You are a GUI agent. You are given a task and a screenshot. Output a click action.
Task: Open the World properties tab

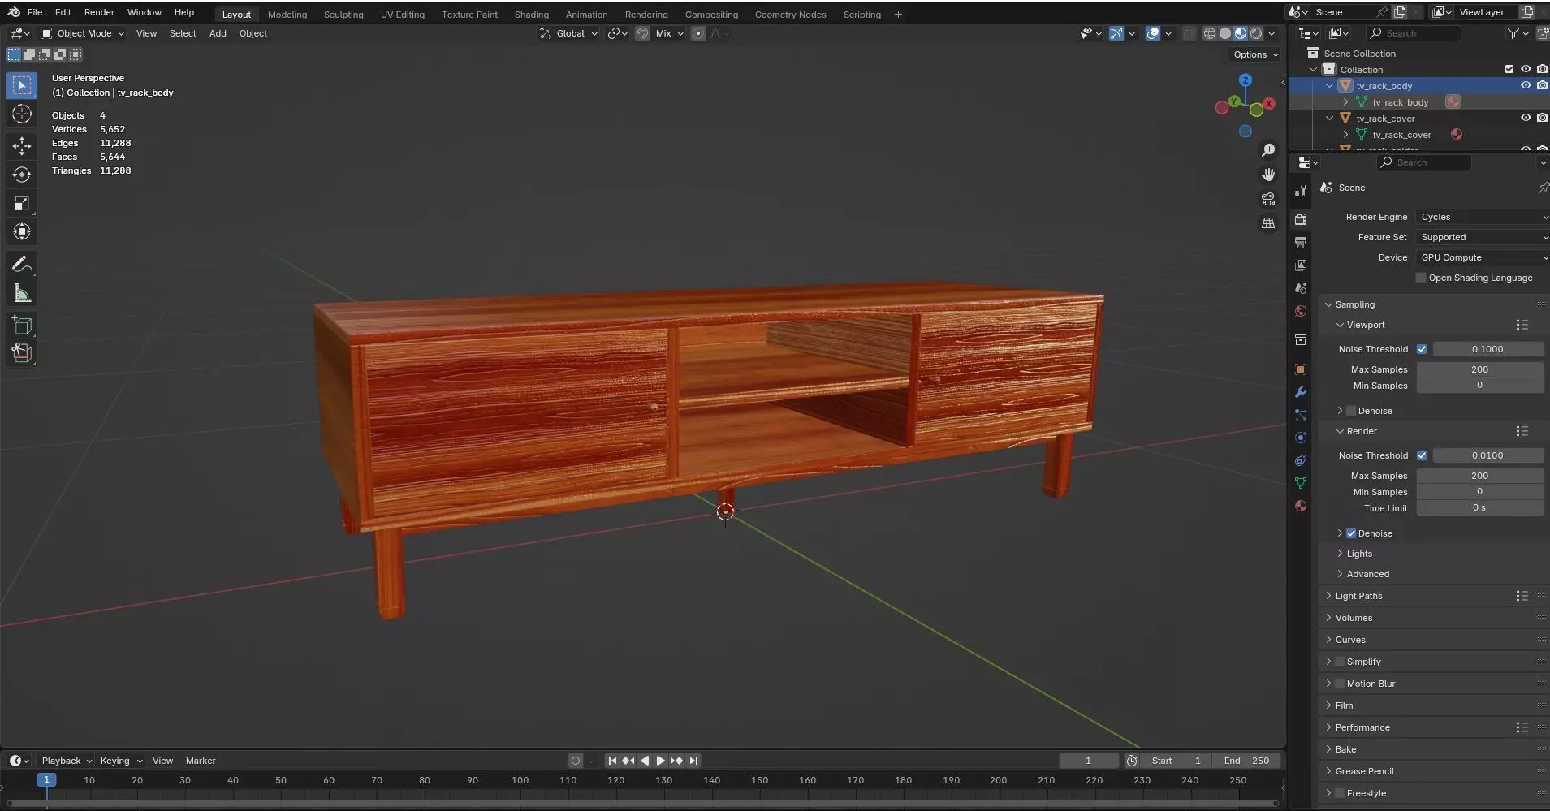1301,311
